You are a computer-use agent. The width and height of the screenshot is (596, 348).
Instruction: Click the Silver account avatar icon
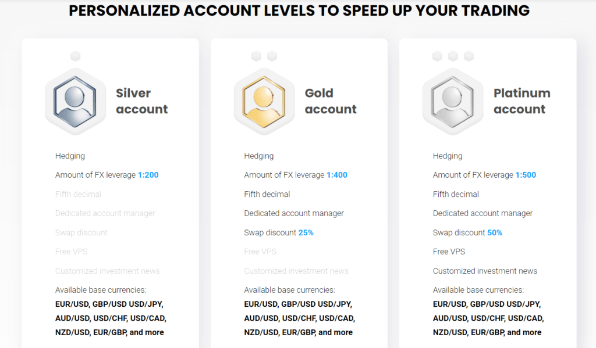pyautogui.click(x=76, y=101)
